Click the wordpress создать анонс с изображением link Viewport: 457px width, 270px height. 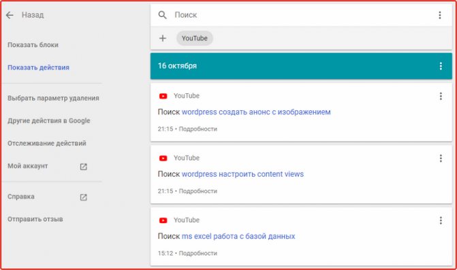coord(256,112)
